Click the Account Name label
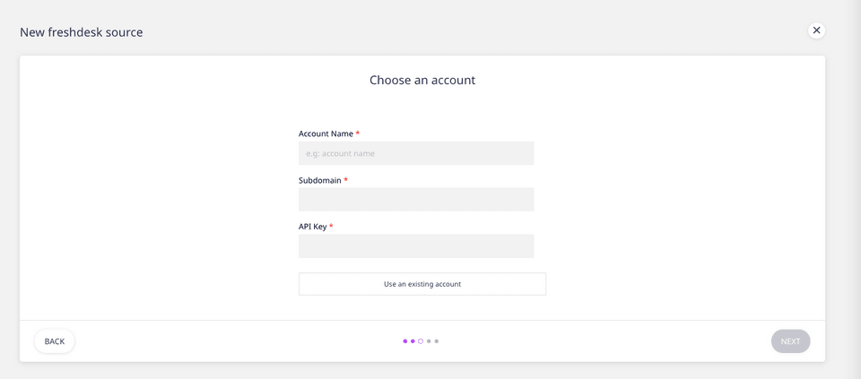861x379 pixels. coord(326,134)
